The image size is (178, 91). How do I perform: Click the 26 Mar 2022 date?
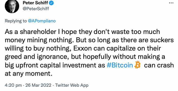point(38,85)
